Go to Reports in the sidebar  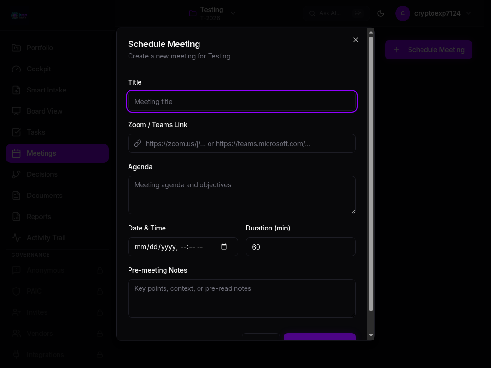tap(58, 217)
